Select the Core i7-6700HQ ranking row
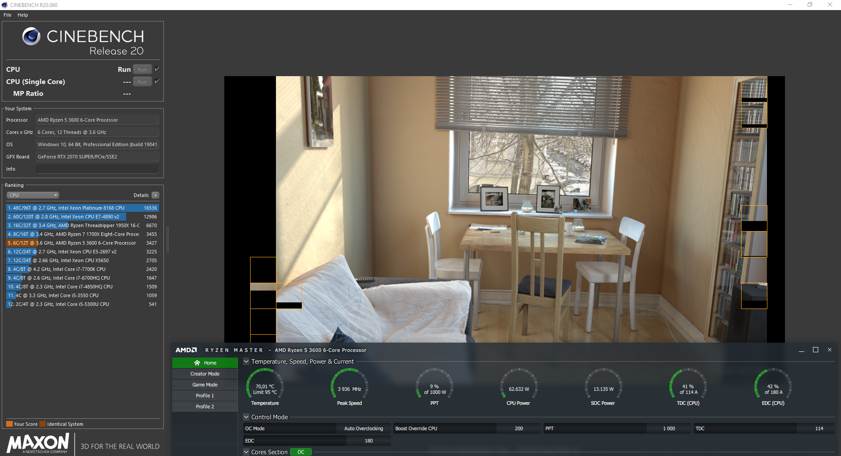 82,278
